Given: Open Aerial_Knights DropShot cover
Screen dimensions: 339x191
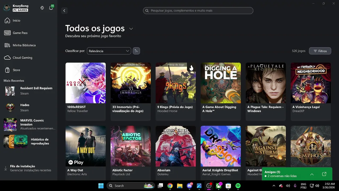Looking at the screenshot, I should point(221,146).
